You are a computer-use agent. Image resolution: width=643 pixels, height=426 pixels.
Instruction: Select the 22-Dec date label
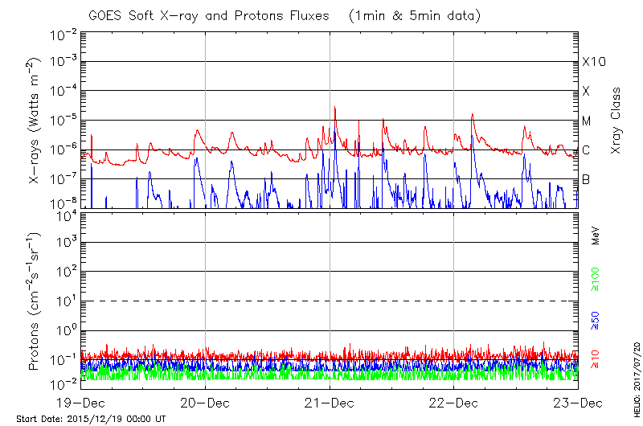coord(453,403)
